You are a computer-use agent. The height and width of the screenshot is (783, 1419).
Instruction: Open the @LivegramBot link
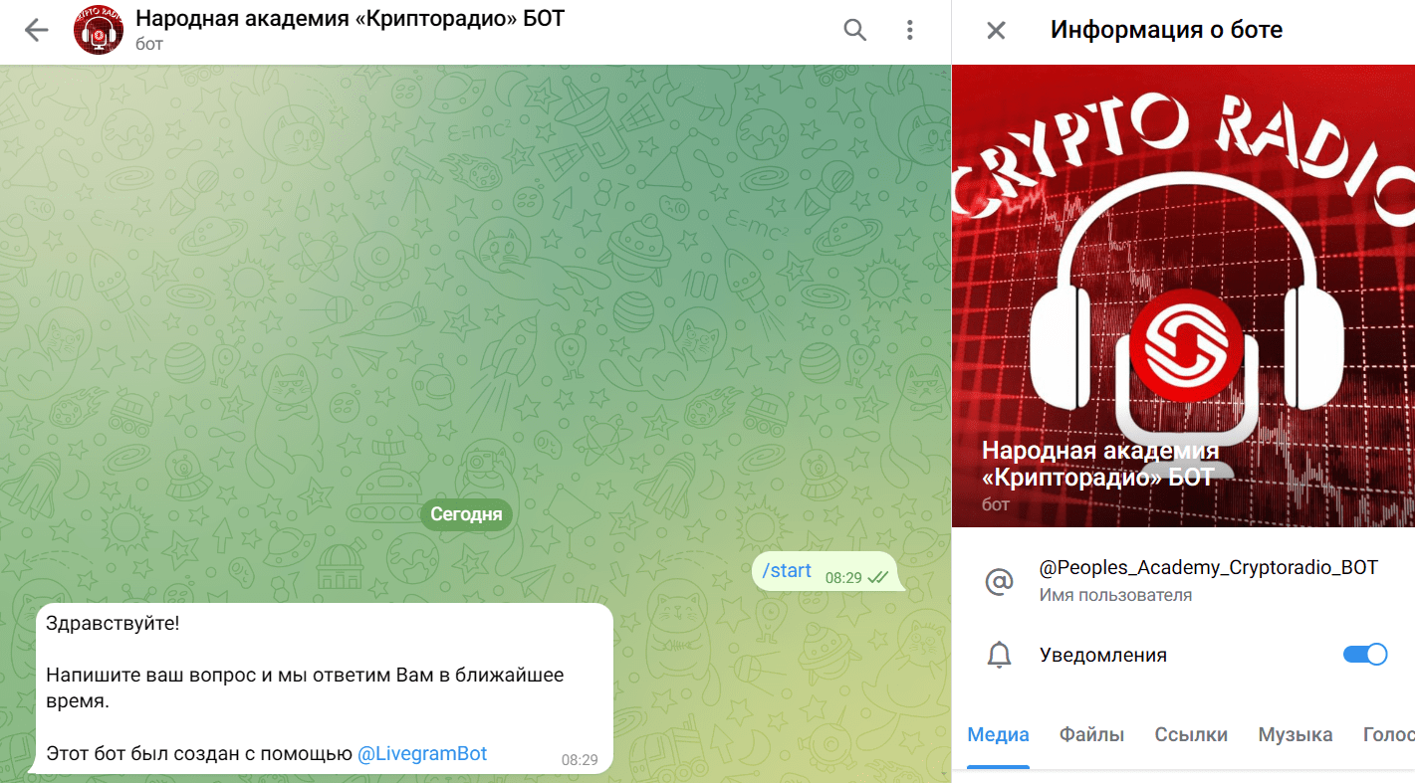(x=422, y=753)
